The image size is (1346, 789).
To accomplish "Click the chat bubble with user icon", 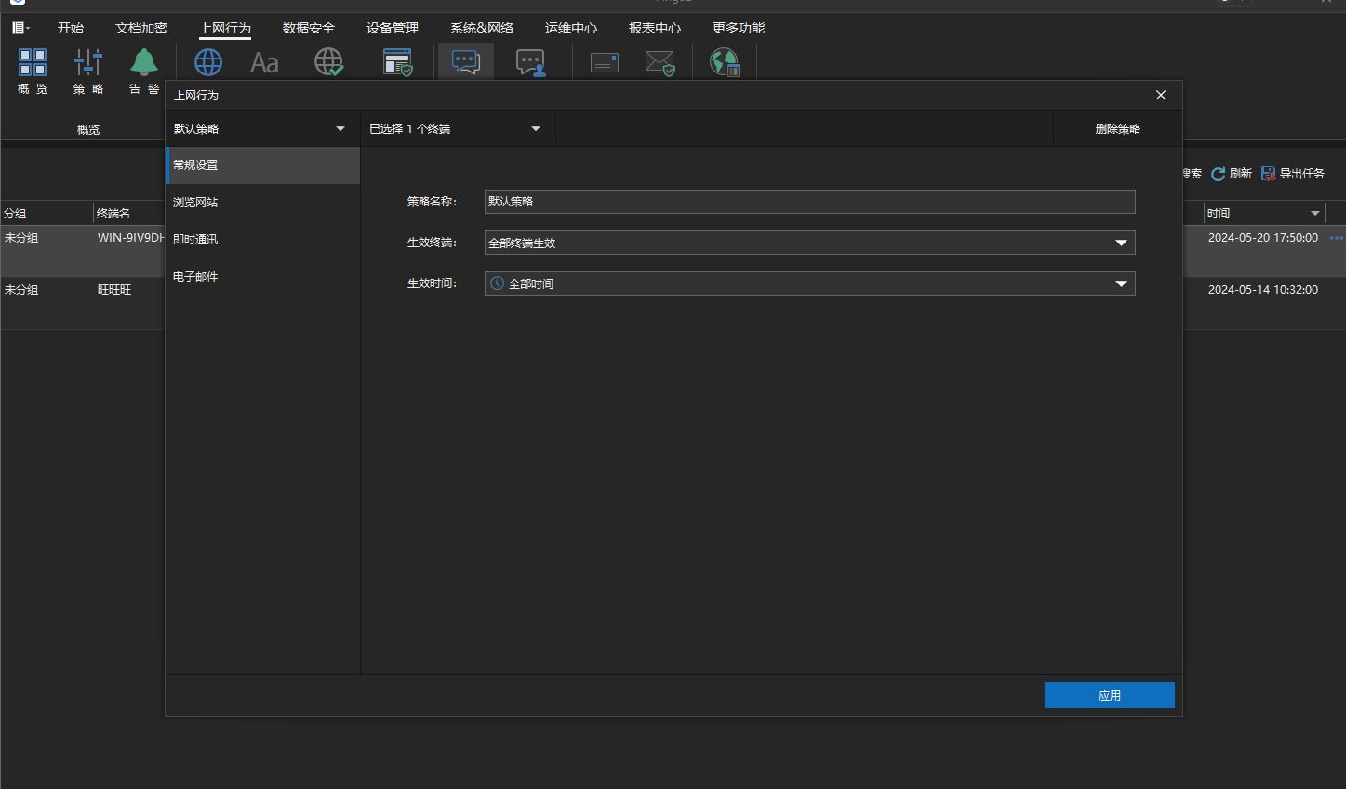I will coord(531,62).
